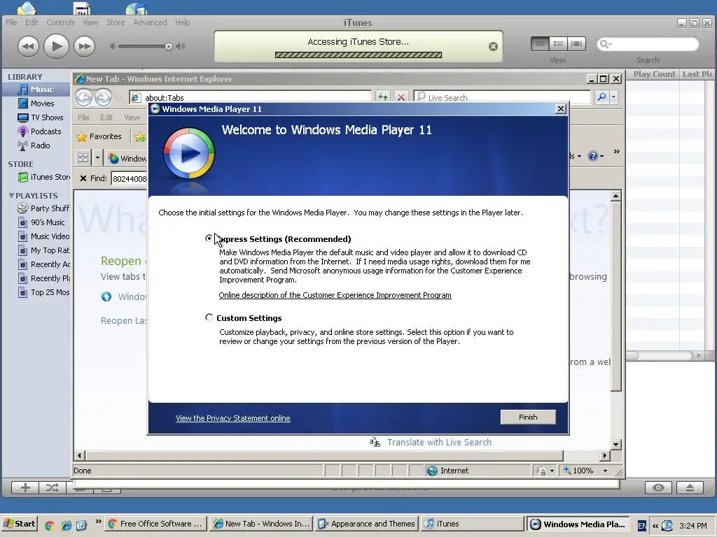Screen dimensions: 717x537
Task: Toggle iTunes shuffle button
Action: 52,487
